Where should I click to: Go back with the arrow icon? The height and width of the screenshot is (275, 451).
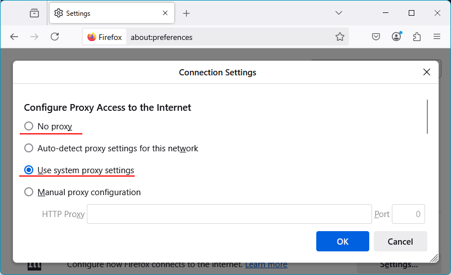(14, 37)
